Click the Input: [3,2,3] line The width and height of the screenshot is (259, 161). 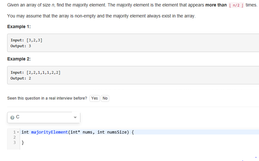27,40
